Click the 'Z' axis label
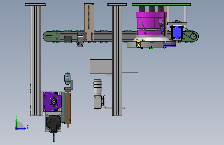The image size is (224, 145). [28, 127]
